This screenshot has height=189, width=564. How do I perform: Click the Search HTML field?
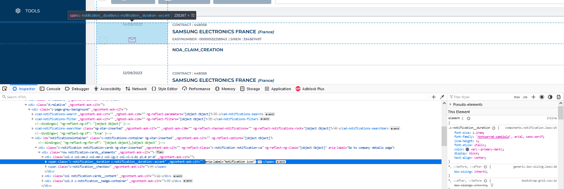(x=214, y=97)
